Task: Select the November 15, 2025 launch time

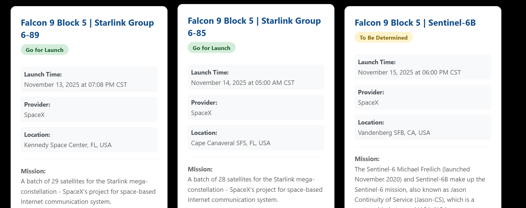Action: [x=409, y=72]
